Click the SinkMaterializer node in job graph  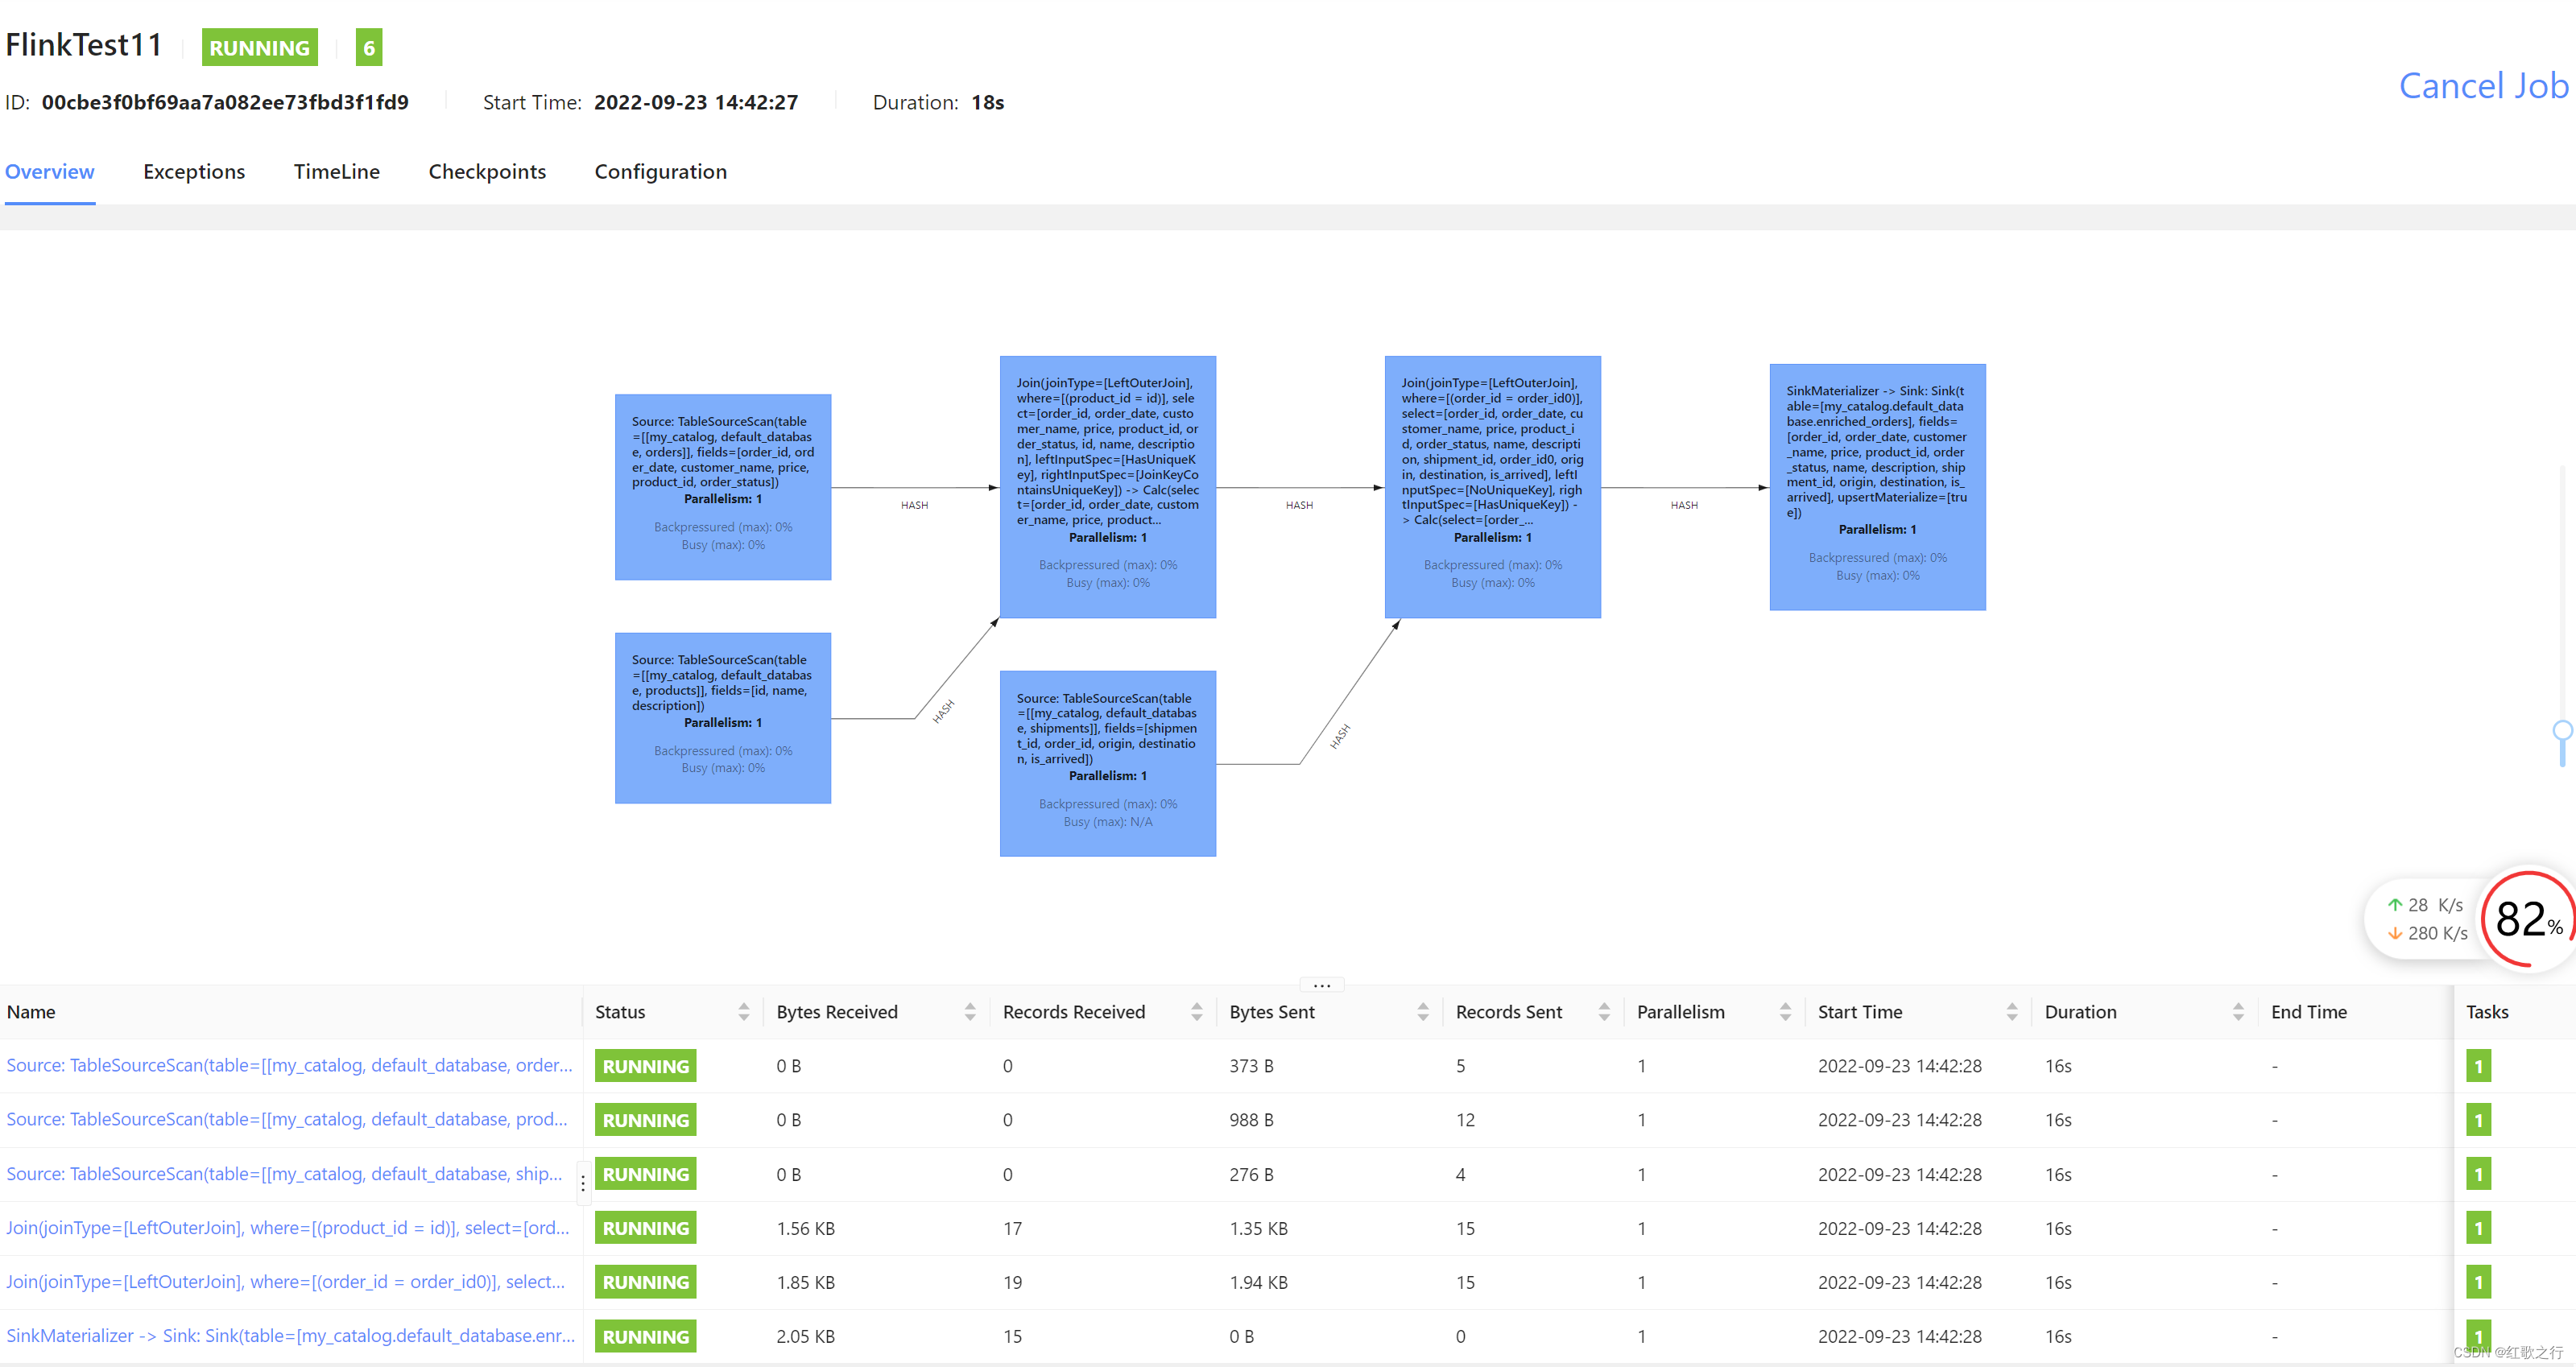1876,487
